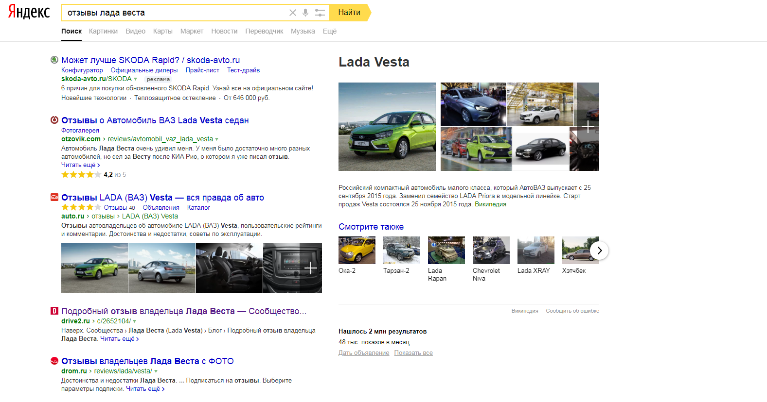Select the Поиск tab

[x=71, y=31]
